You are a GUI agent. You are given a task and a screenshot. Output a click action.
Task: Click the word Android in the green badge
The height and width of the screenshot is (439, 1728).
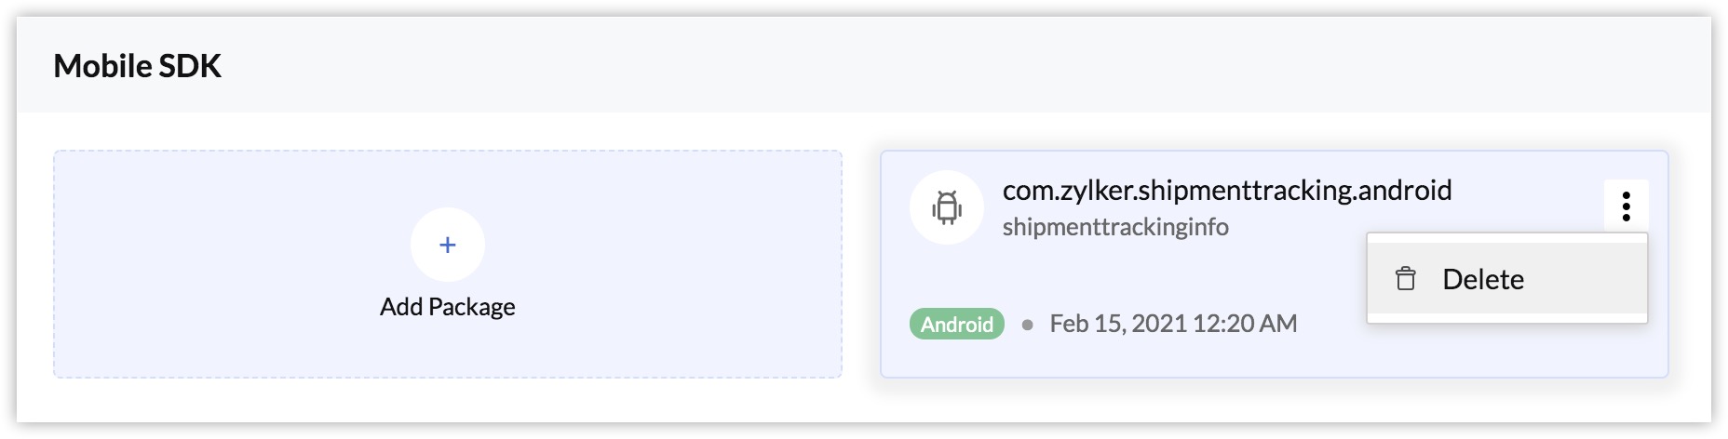pyautogui.click(x=957, y=325)
